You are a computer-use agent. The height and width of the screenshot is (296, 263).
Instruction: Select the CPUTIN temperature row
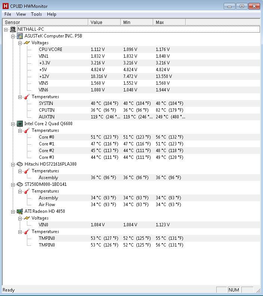pos(149,110)
